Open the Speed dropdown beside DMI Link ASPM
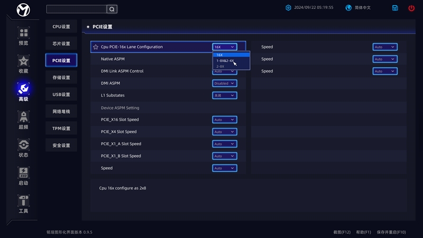The image size is (423, 238). click(x=385, y=71)
